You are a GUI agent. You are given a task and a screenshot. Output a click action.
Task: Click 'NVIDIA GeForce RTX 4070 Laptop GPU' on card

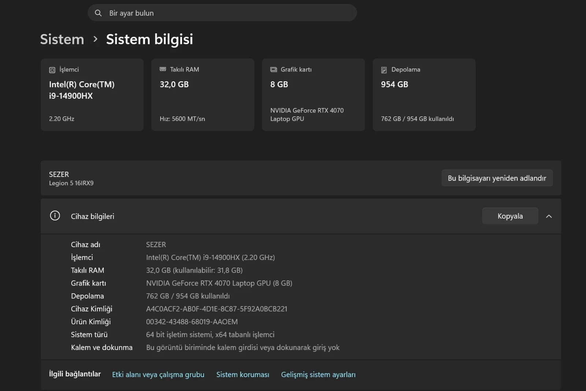[307, 115]
